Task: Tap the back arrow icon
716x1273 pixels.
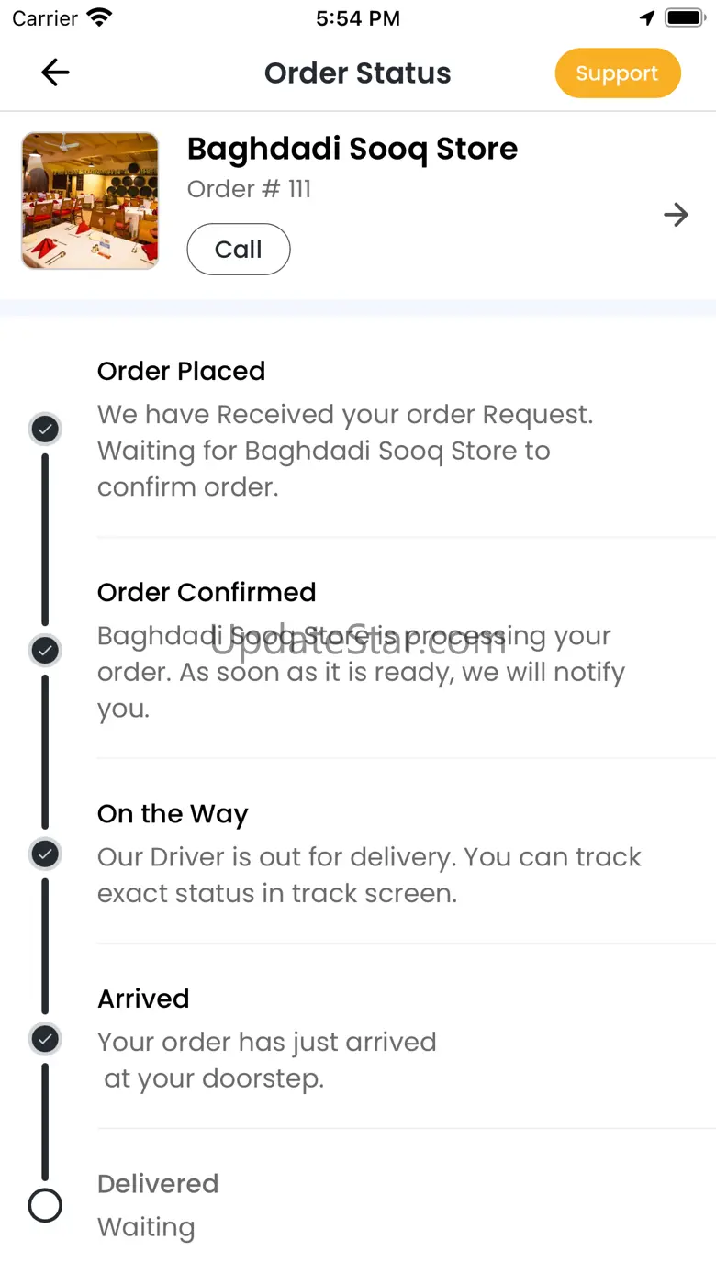Action: (55, 73)
